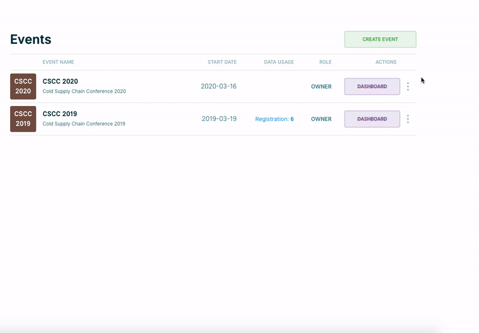This screenshot has width=479, height=333.
Task: Click the CSCC 2019 event logo tile
Action: point(23,119)
